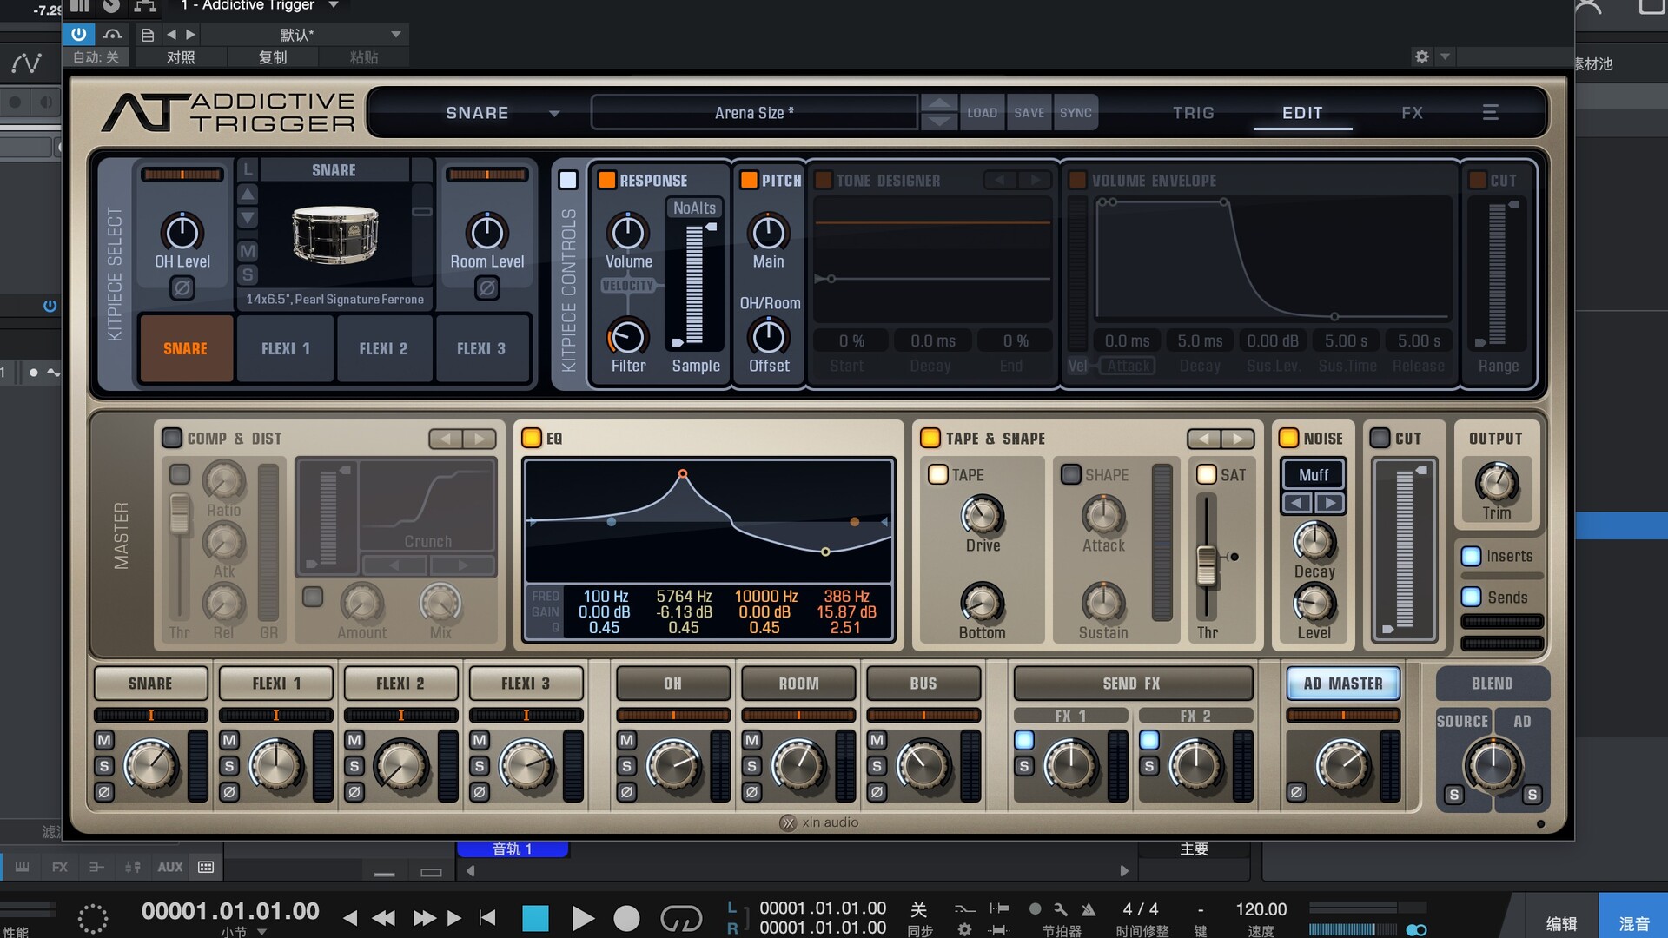Open the 默认 preset dropdown
Viewport: 1668px width, 938px height.
pos(396,35)
